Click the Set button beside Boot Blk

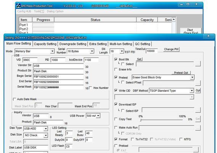[x=139, y=59]
